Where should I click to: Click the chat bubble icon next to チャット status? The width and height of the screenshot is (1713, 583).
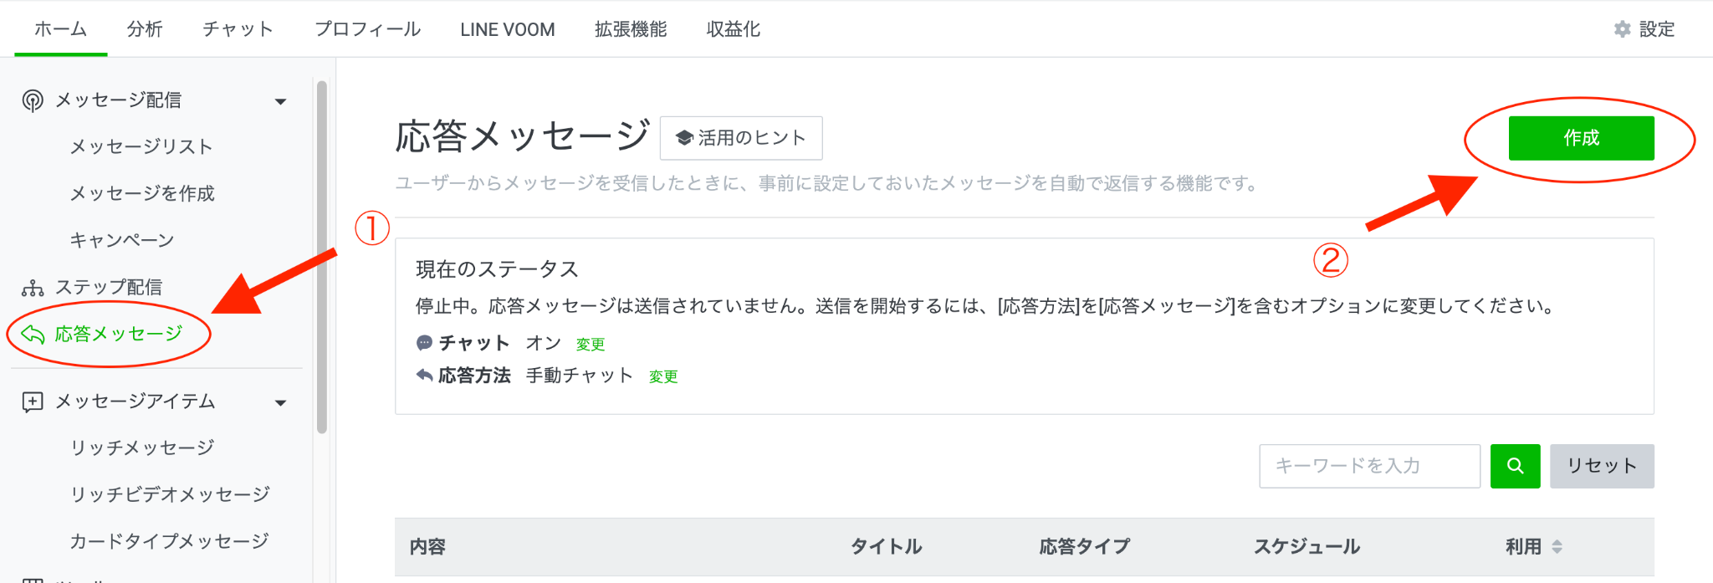(x=424, y=343)
